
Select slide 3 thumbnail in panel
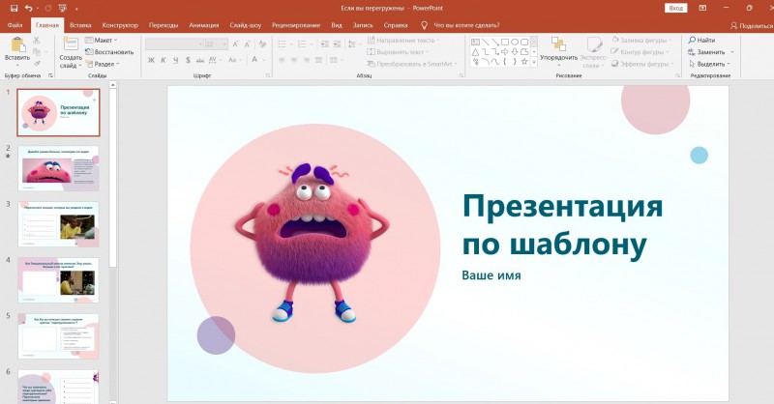[x=58, y=224]
